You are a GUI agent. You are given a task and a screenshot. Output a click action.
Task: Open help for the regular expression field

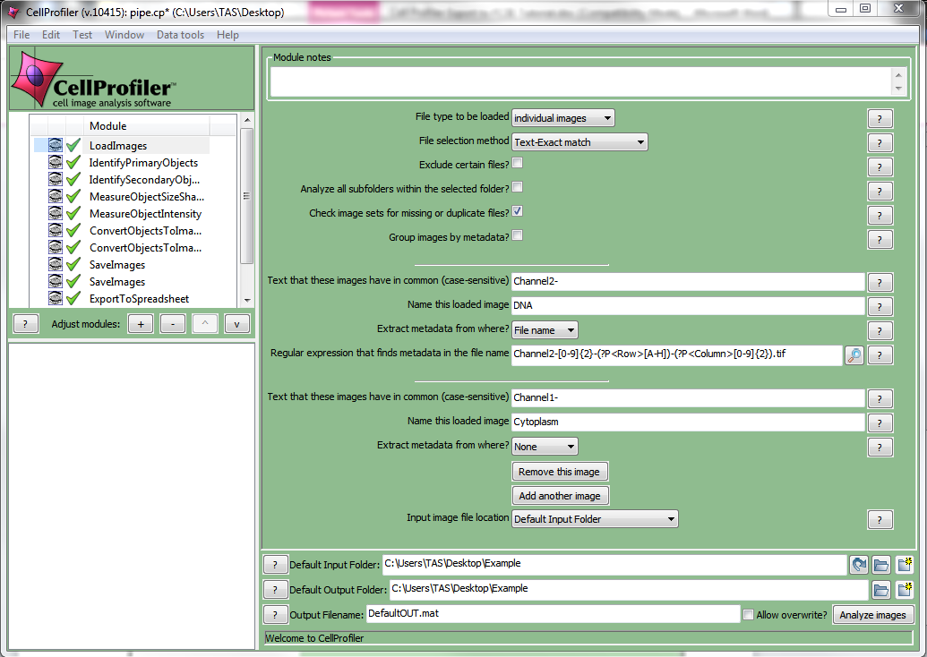880,355
